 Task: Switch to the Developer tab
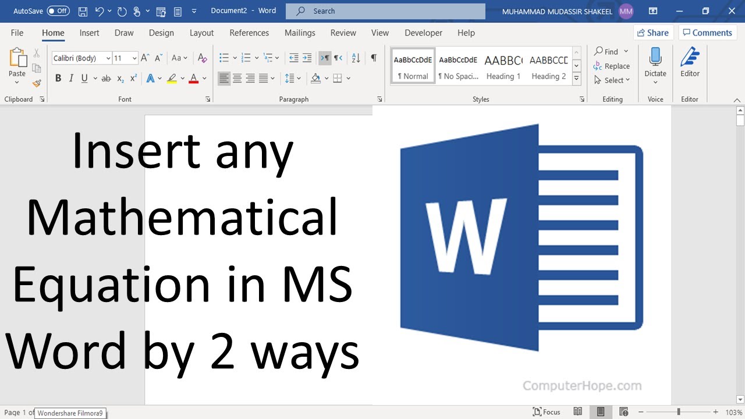(424, 33)
